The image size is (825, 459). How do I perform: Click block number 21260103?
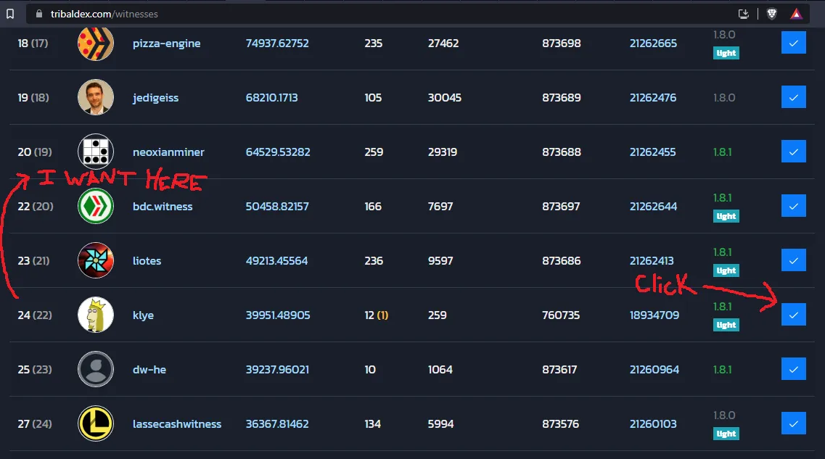tap(653, 423)
